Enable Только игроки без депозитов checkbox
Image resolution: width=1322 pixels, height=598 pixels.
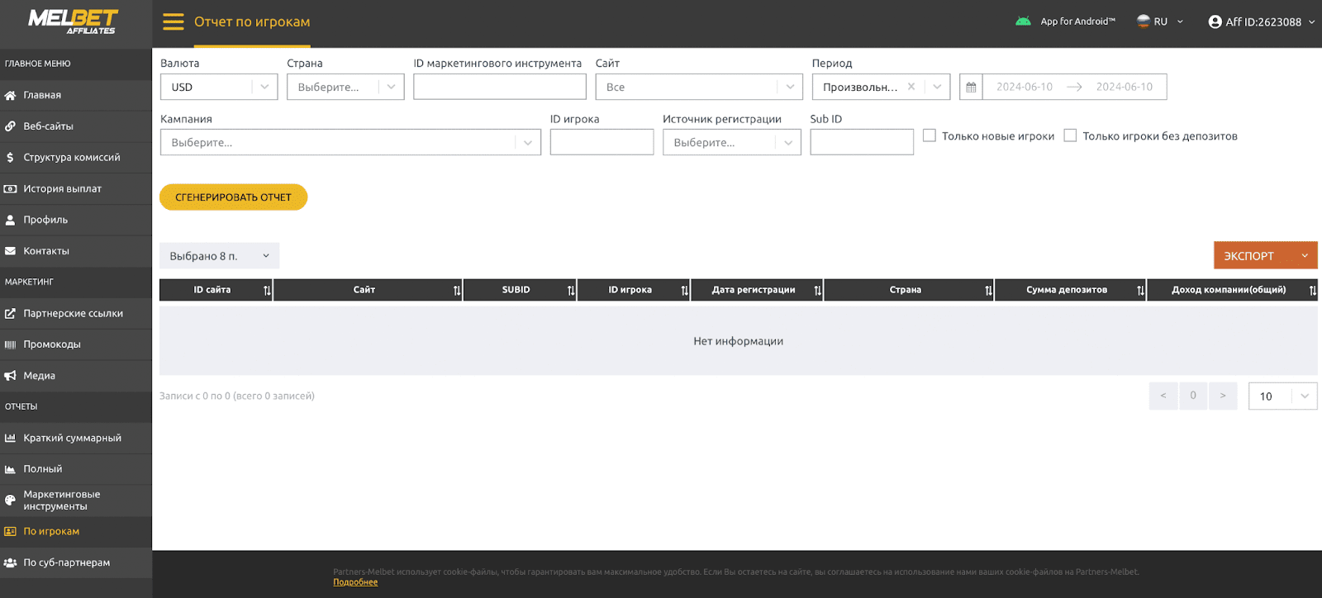pyautogui.click(x=1070, y=135)
